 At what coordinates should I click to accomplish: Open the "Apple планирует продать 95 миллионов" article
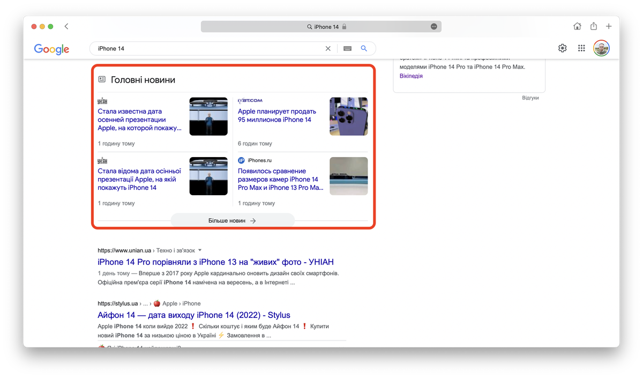277,116
